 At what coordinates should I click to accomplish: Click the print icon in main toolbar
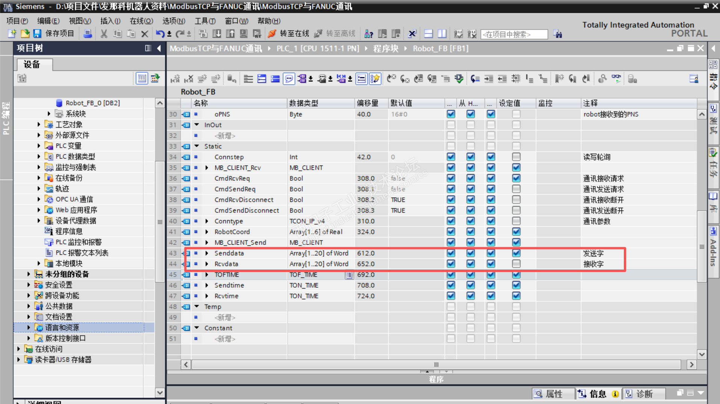(x=88, y=34)
